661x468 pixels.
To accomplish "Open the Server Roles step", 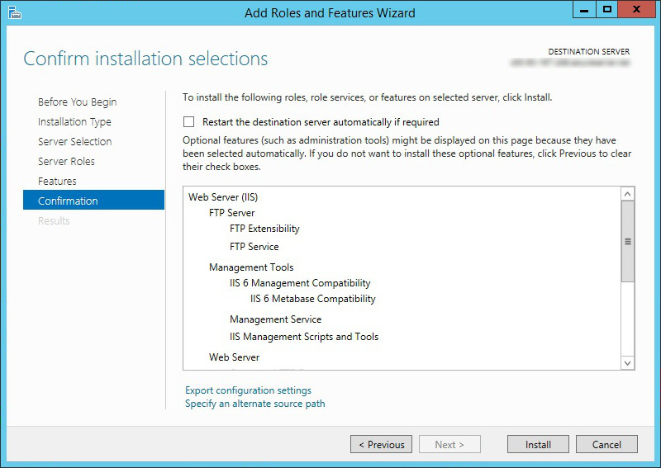I will pos(66,161).
